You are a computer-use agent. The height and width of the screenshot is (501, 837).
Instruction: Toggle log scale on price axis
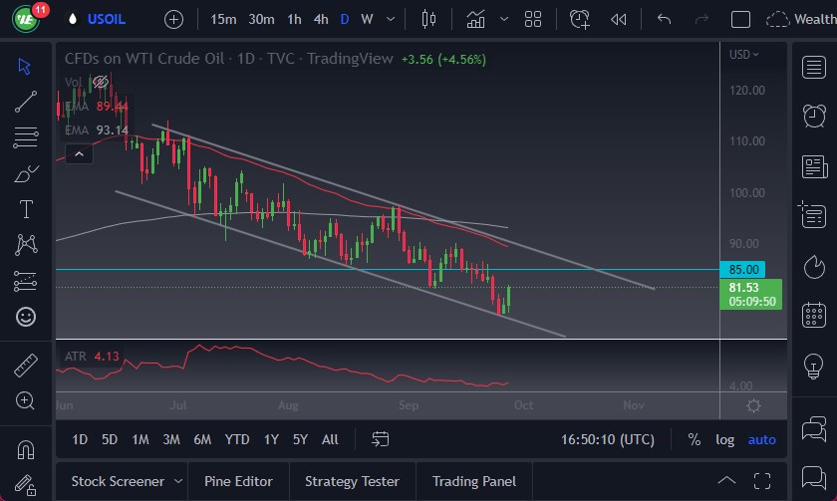coord(724,439)
